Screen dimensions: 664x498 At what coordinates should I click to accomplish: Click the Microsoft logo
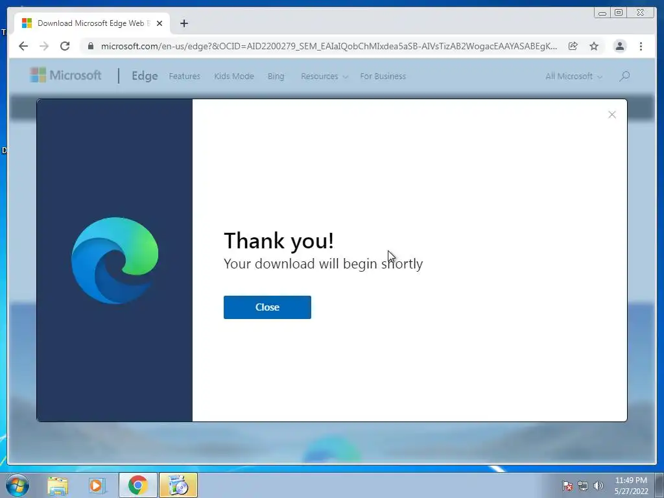tap(65, 75)
